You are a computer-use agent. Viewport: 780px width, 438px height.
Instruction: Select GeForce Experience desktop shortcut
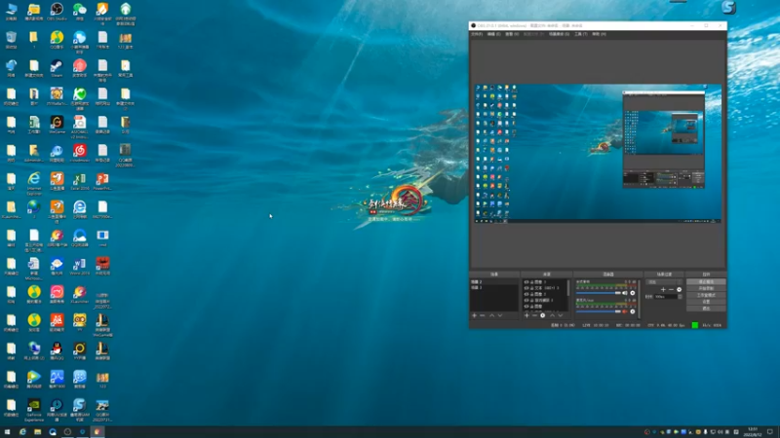[34, 410]
